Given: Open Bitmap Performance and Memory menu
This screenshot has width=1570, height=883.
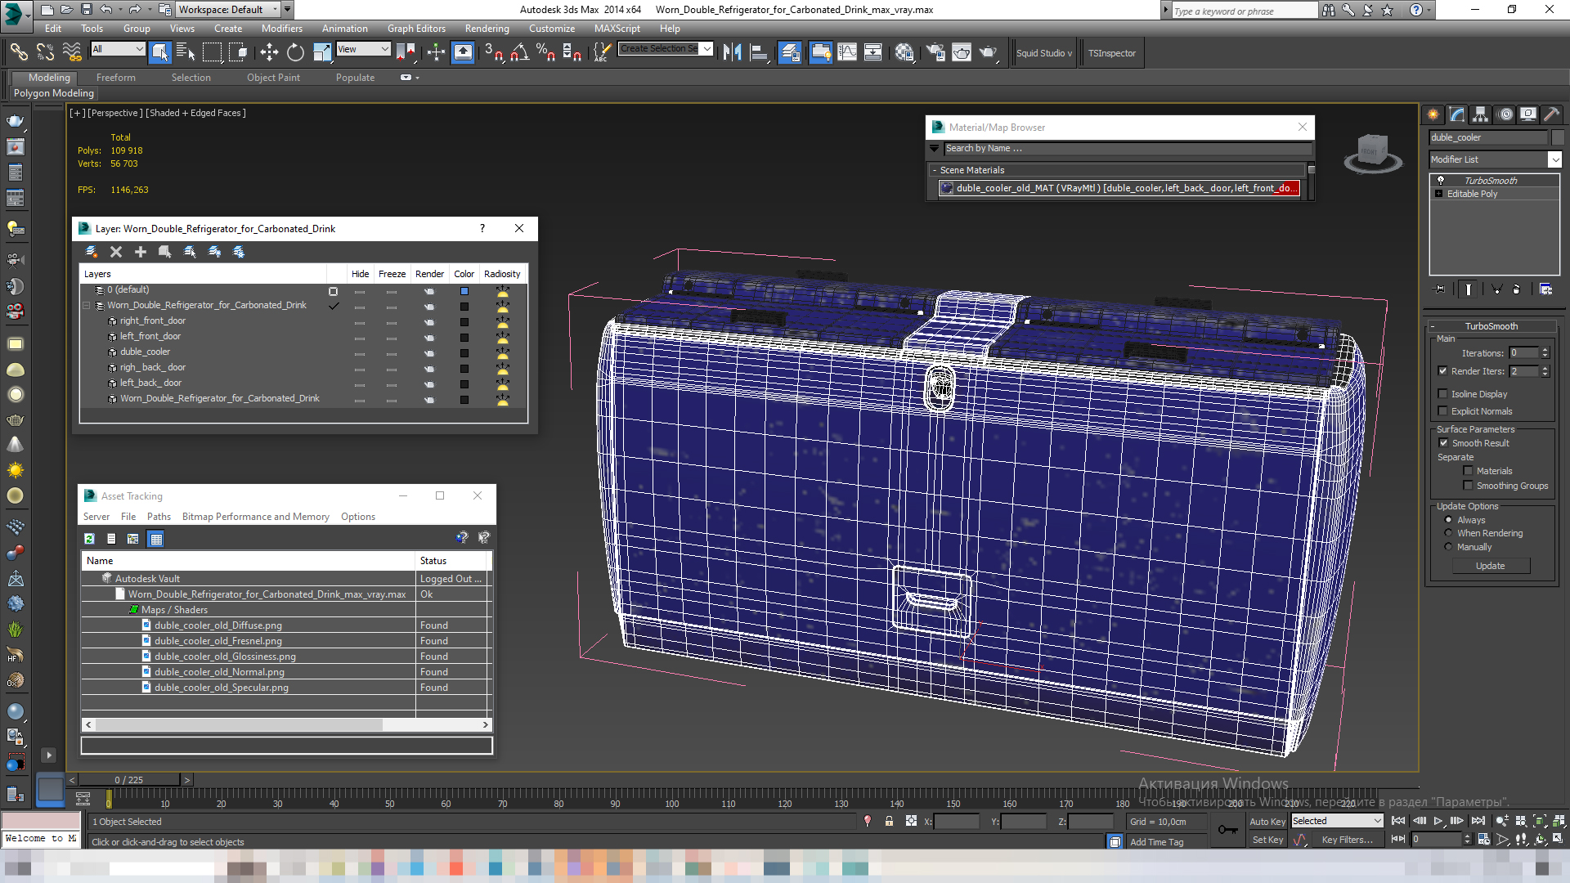Looking at the screenshot, I should pos(255,517).
